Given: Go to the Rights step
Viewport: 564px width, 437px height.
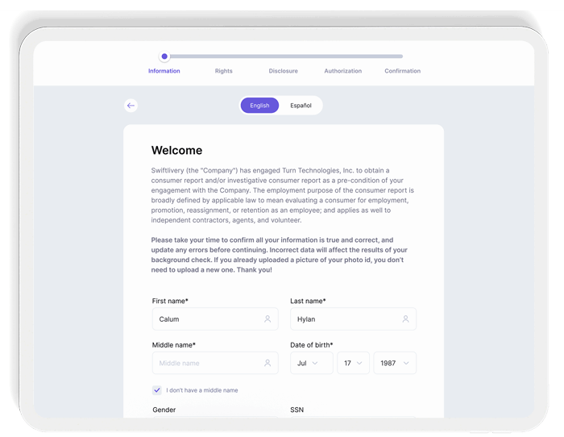Looking at the screenshot, I should 224,71.
